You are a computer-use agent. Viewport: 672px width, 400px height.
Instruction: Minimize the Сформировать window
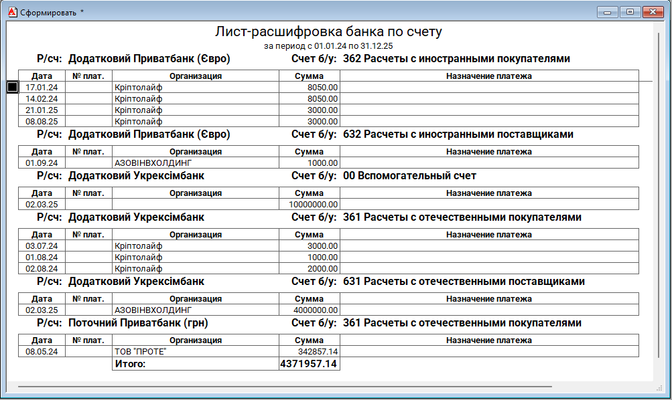(608, 11)
